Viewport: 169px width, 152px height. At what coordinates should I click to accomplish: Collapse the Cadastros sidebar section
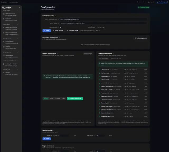coord(18,70)
